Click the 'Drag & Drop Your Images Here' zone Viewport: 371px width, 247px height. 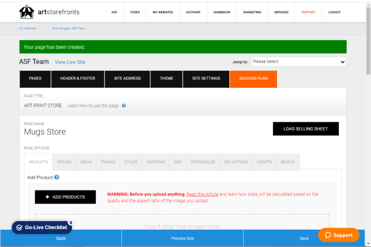(182, 222)
